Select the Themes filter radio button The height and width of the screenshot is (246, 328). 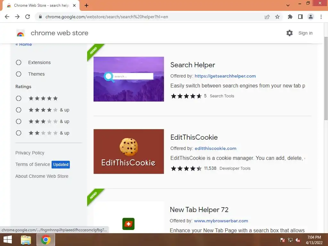click(x=19, y=74)
